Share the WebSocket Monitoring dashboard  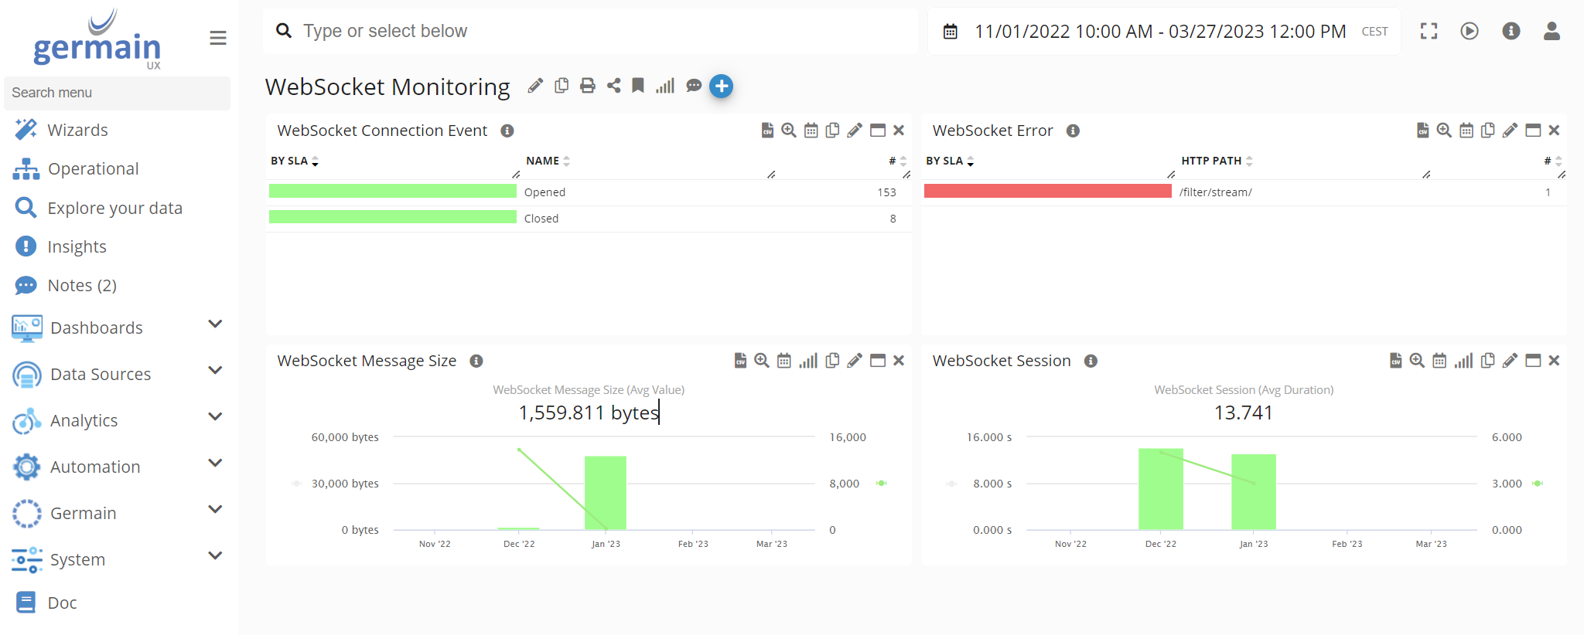point(613,86)
